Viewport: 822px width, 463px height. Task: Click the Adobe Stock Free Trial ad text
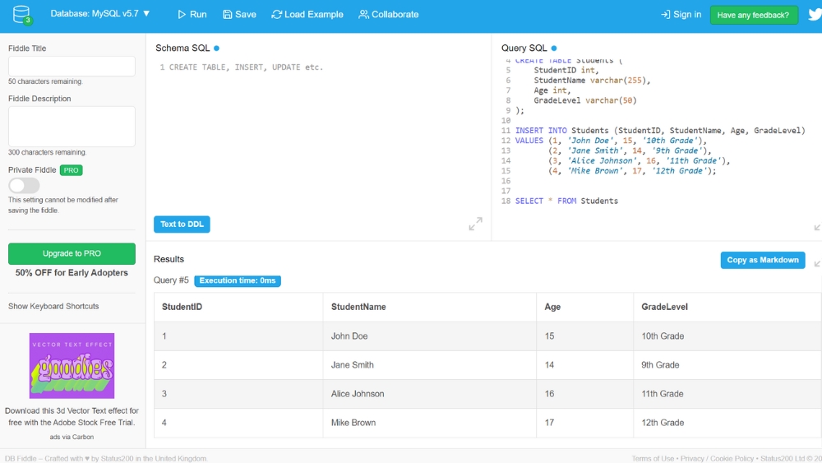(72, 416)
